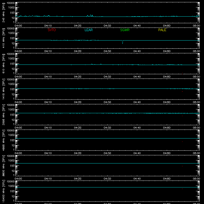Click 05:00 under the 245 MHz panel
Screen dimensions: 204x204
click(196, 26)
